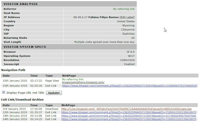The height and width of the screenshot is (124, 200).
Task: Open the exit link URL from 12th January 2010
Action: click(x=129, y=112)
